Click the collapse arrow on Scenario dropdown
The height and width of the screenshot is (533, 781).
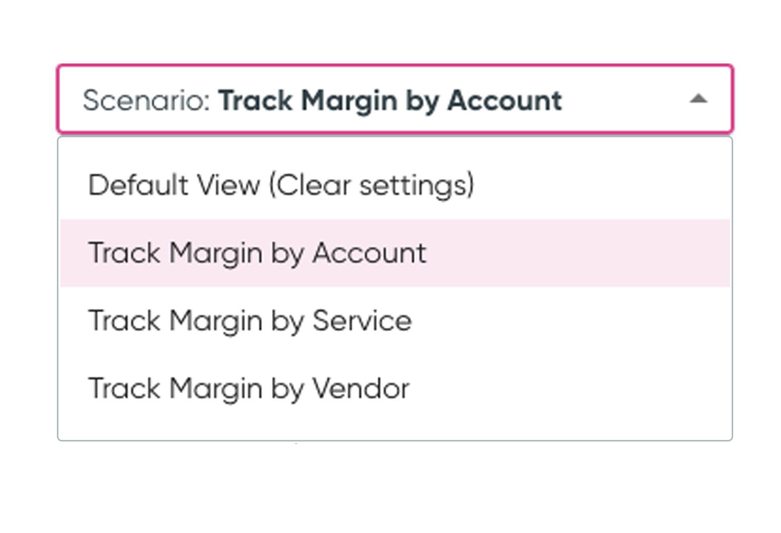(698, 99)
